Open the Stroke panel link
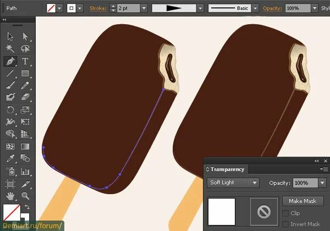 (98, 8)
